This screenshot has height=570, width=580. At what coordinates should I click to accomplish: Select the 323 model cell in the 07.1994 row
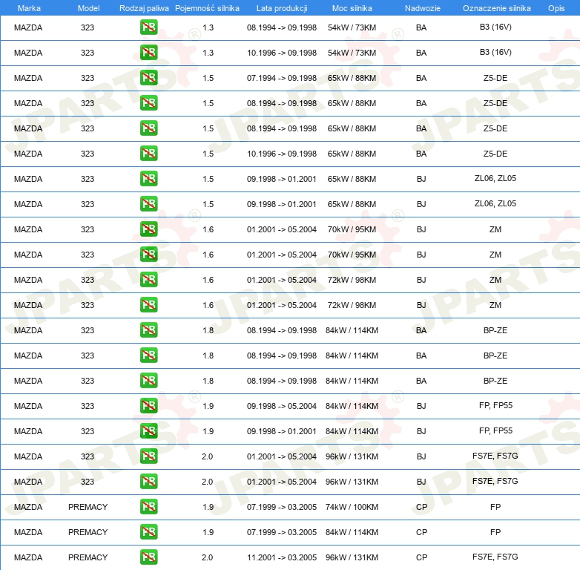pyautogui.click(x=88, y=78)
